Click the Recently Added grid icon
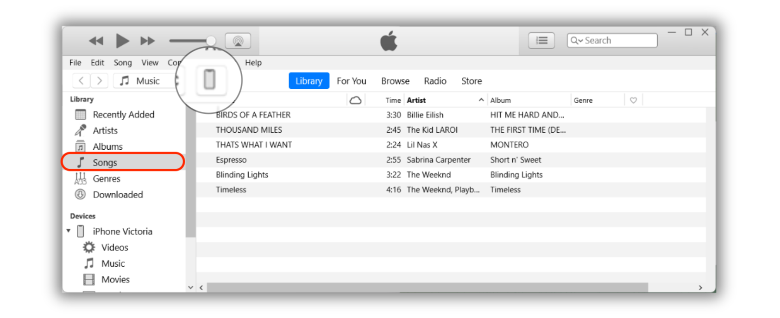Screen dimensions: 780x318 (x=81, y=114)
